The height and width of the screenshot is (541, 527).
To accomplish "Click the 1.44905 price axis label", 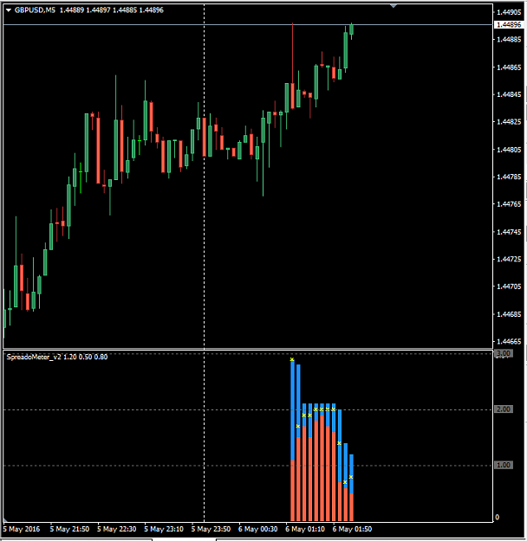I will [x=509, y=12].
